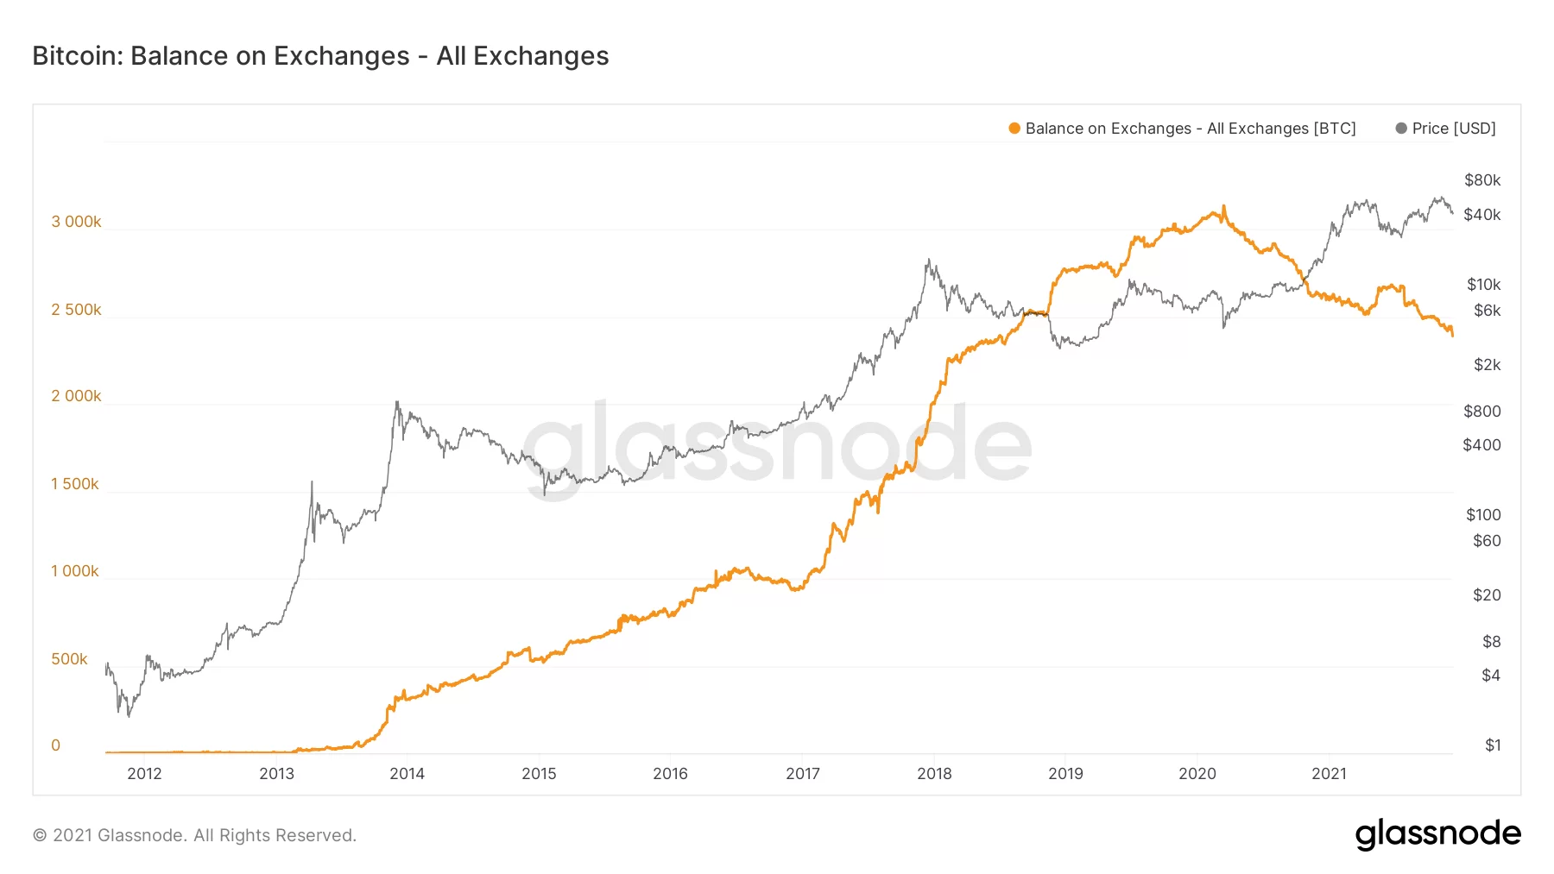Click the Glassnode copyright notice

(x=194, y=835)
